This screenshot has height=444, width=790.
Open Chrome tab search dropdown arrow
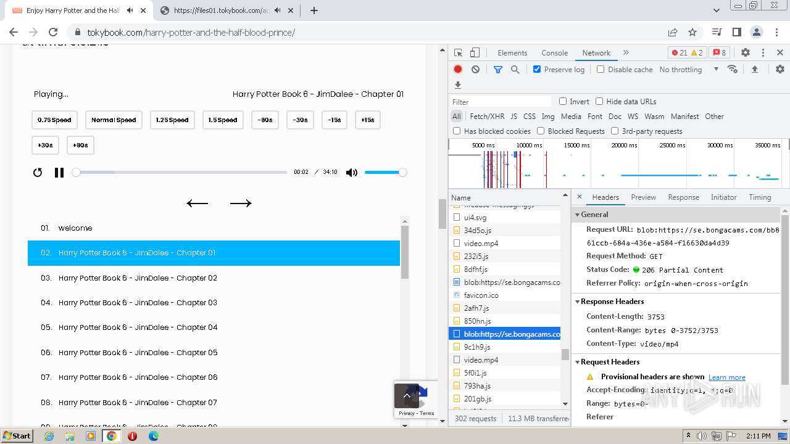(717, 10)
